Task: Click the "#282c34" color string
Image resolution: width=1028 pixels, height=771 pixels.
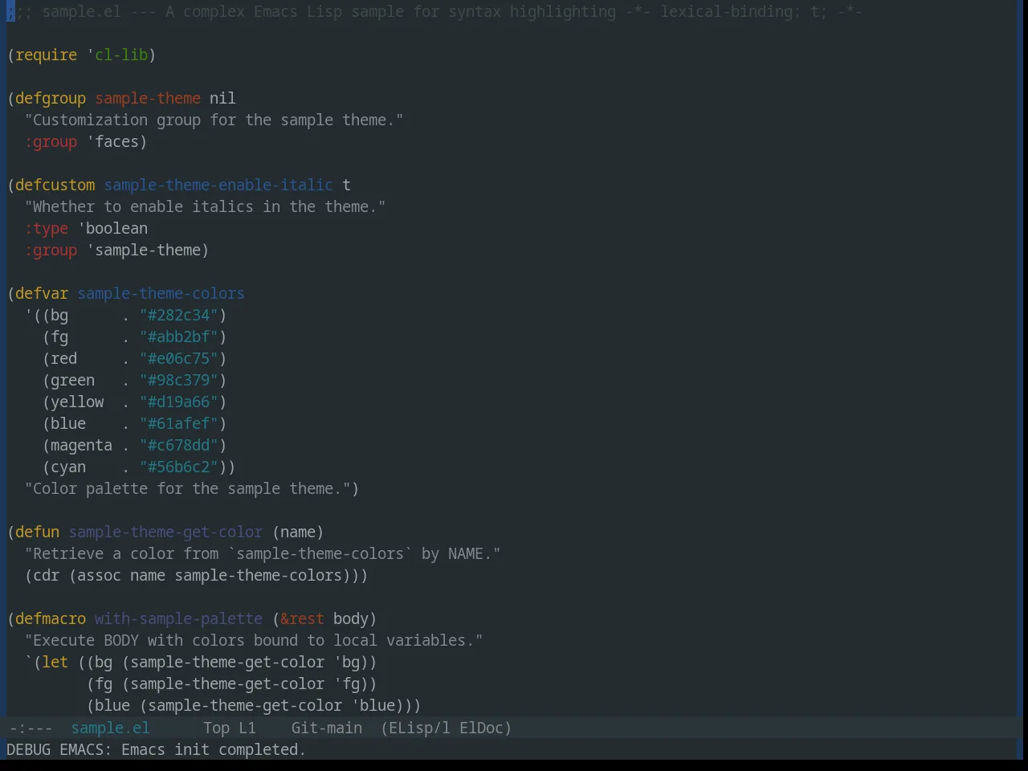Action: (179, 315)
